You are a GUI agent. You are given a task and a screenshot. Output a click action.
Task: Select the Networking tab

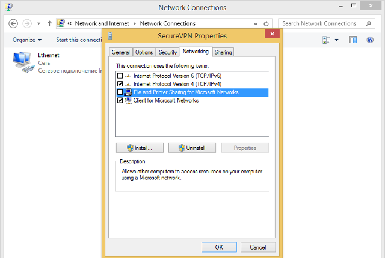pos(196,52)
